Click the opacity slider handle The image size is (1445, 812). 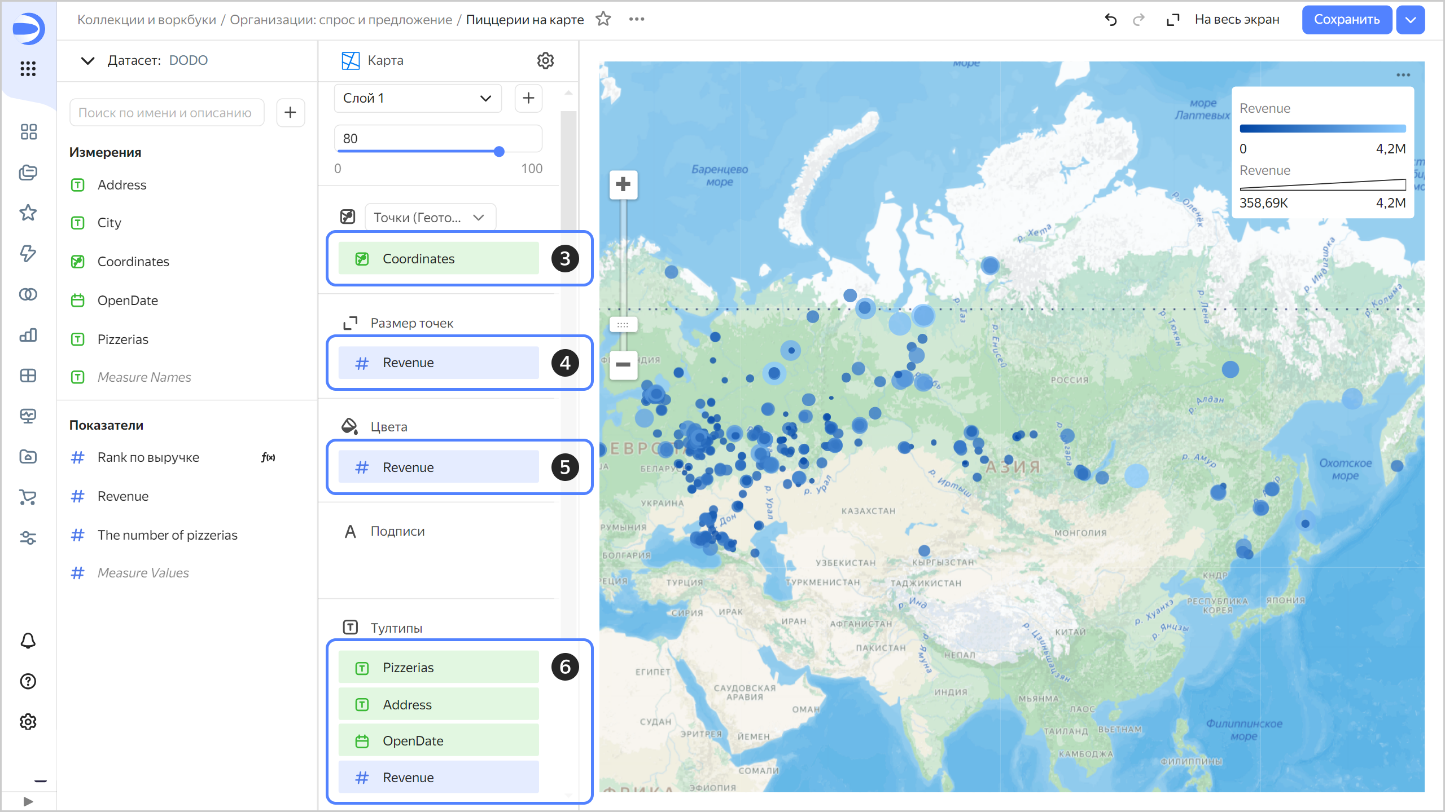pyautogui.click(x=499, y=151)
